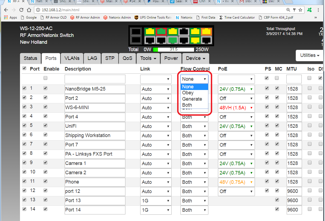Reload the page with the browser refresh icon

(21, 10)
